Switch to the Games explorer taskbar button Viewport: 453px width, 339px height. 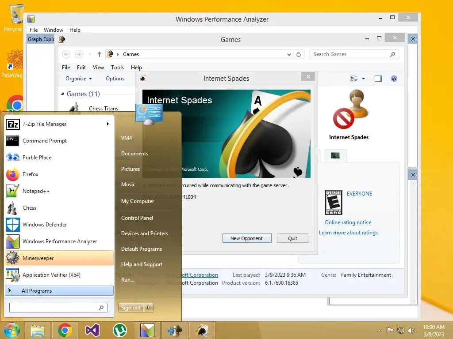[x=174, y=330]
